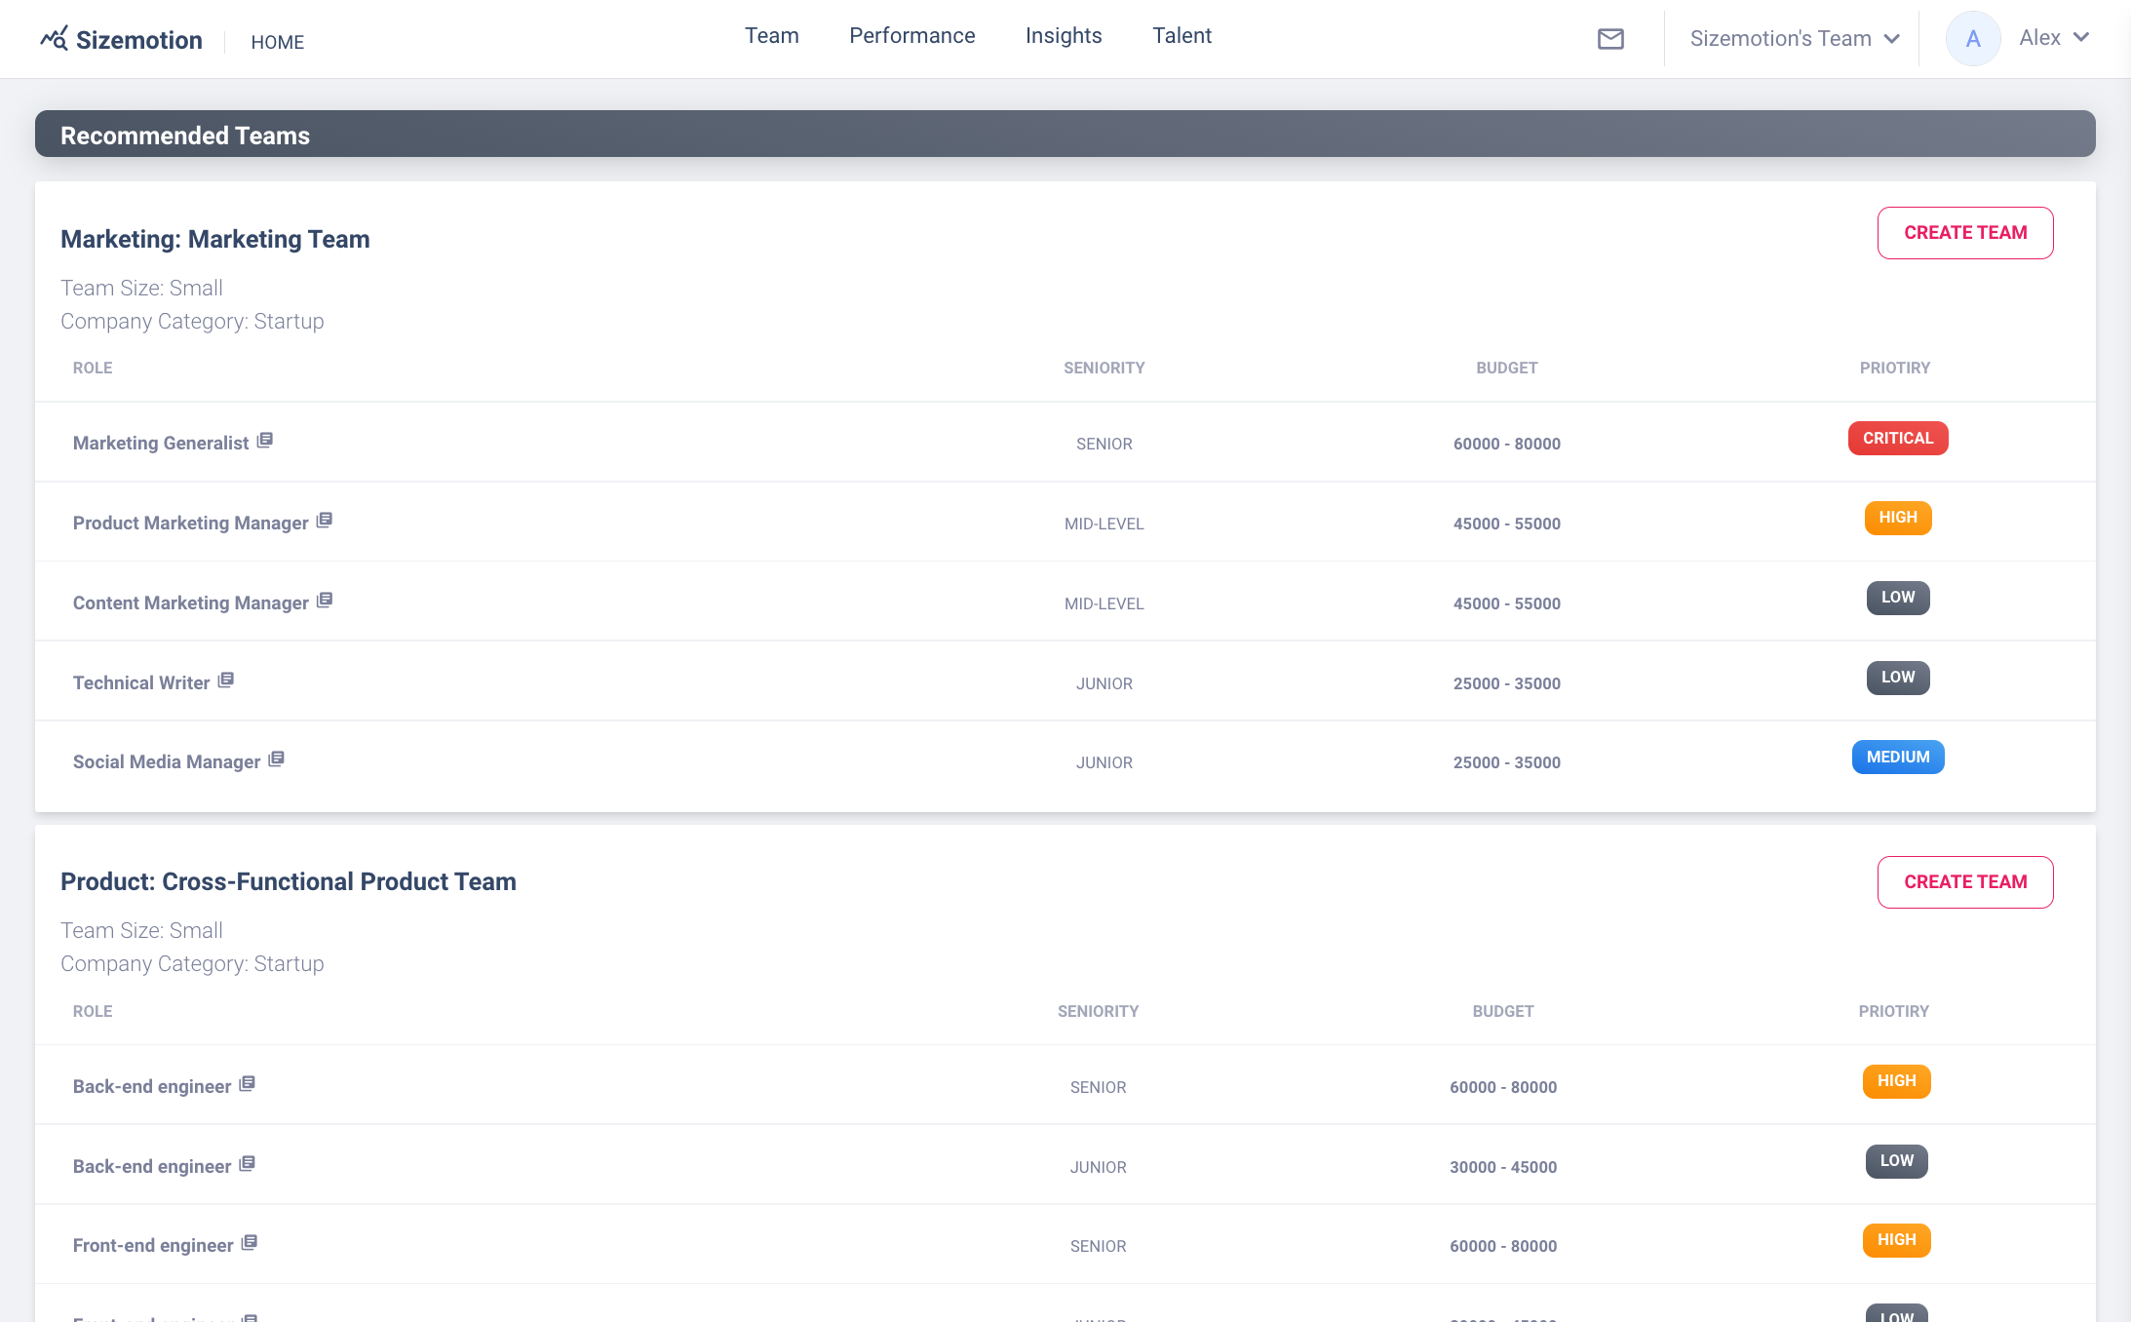Click the red CRITICAL priority badge
This screenshot has height=1322, width=2131.
coord(1897,439)
